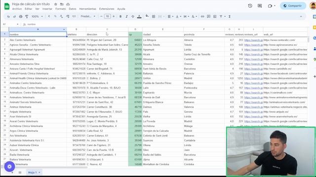Image resolution: width=316 pixels, height=177 pixels.
Task: Insert a comment from the toolbar
Action: (x=208, y=16)
